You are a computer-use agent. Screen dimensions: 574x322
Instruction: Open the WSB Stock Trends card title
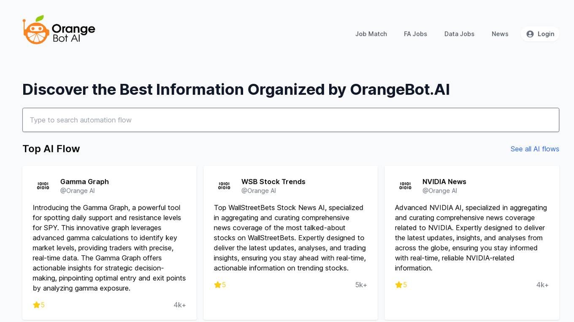[273, 182]
